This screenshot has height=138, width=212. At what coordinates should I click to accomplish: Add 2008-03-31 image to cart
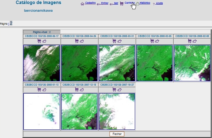[x=114, y=41]
